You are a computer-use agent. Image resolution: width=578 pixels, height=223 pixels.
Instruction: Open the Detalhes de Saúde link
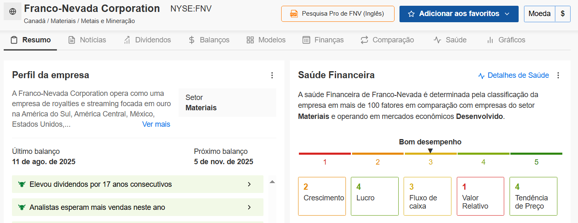(x=518, y=75)
